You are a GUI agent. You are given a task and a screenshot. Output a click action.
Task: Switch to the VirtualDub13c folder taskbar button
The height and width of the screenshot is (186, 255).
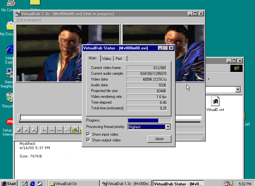pyautogui.click(x=74, y=183)
